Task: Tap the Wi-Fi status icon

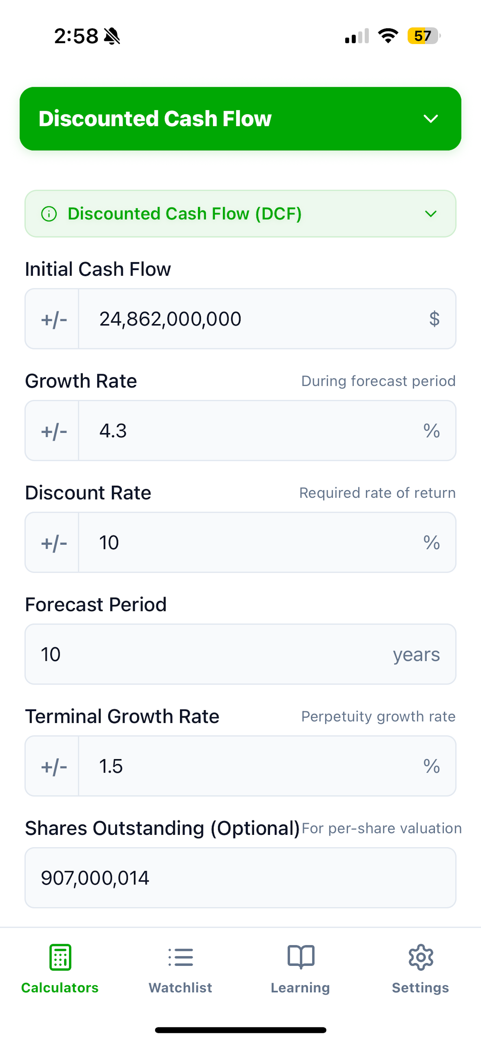Action: coord(388,36)
